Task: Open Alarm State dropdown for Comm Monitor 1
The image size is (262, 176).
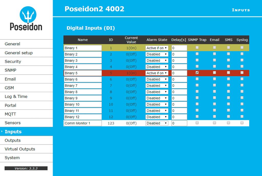Action: click(157, 123)
